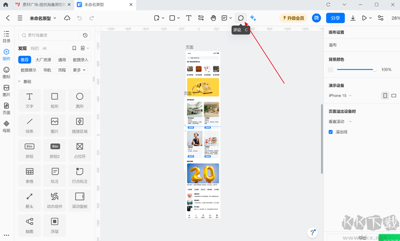Viewport: 400px width, 241px height.
Task: Click the background color swatch
Action: click(330, 70)
